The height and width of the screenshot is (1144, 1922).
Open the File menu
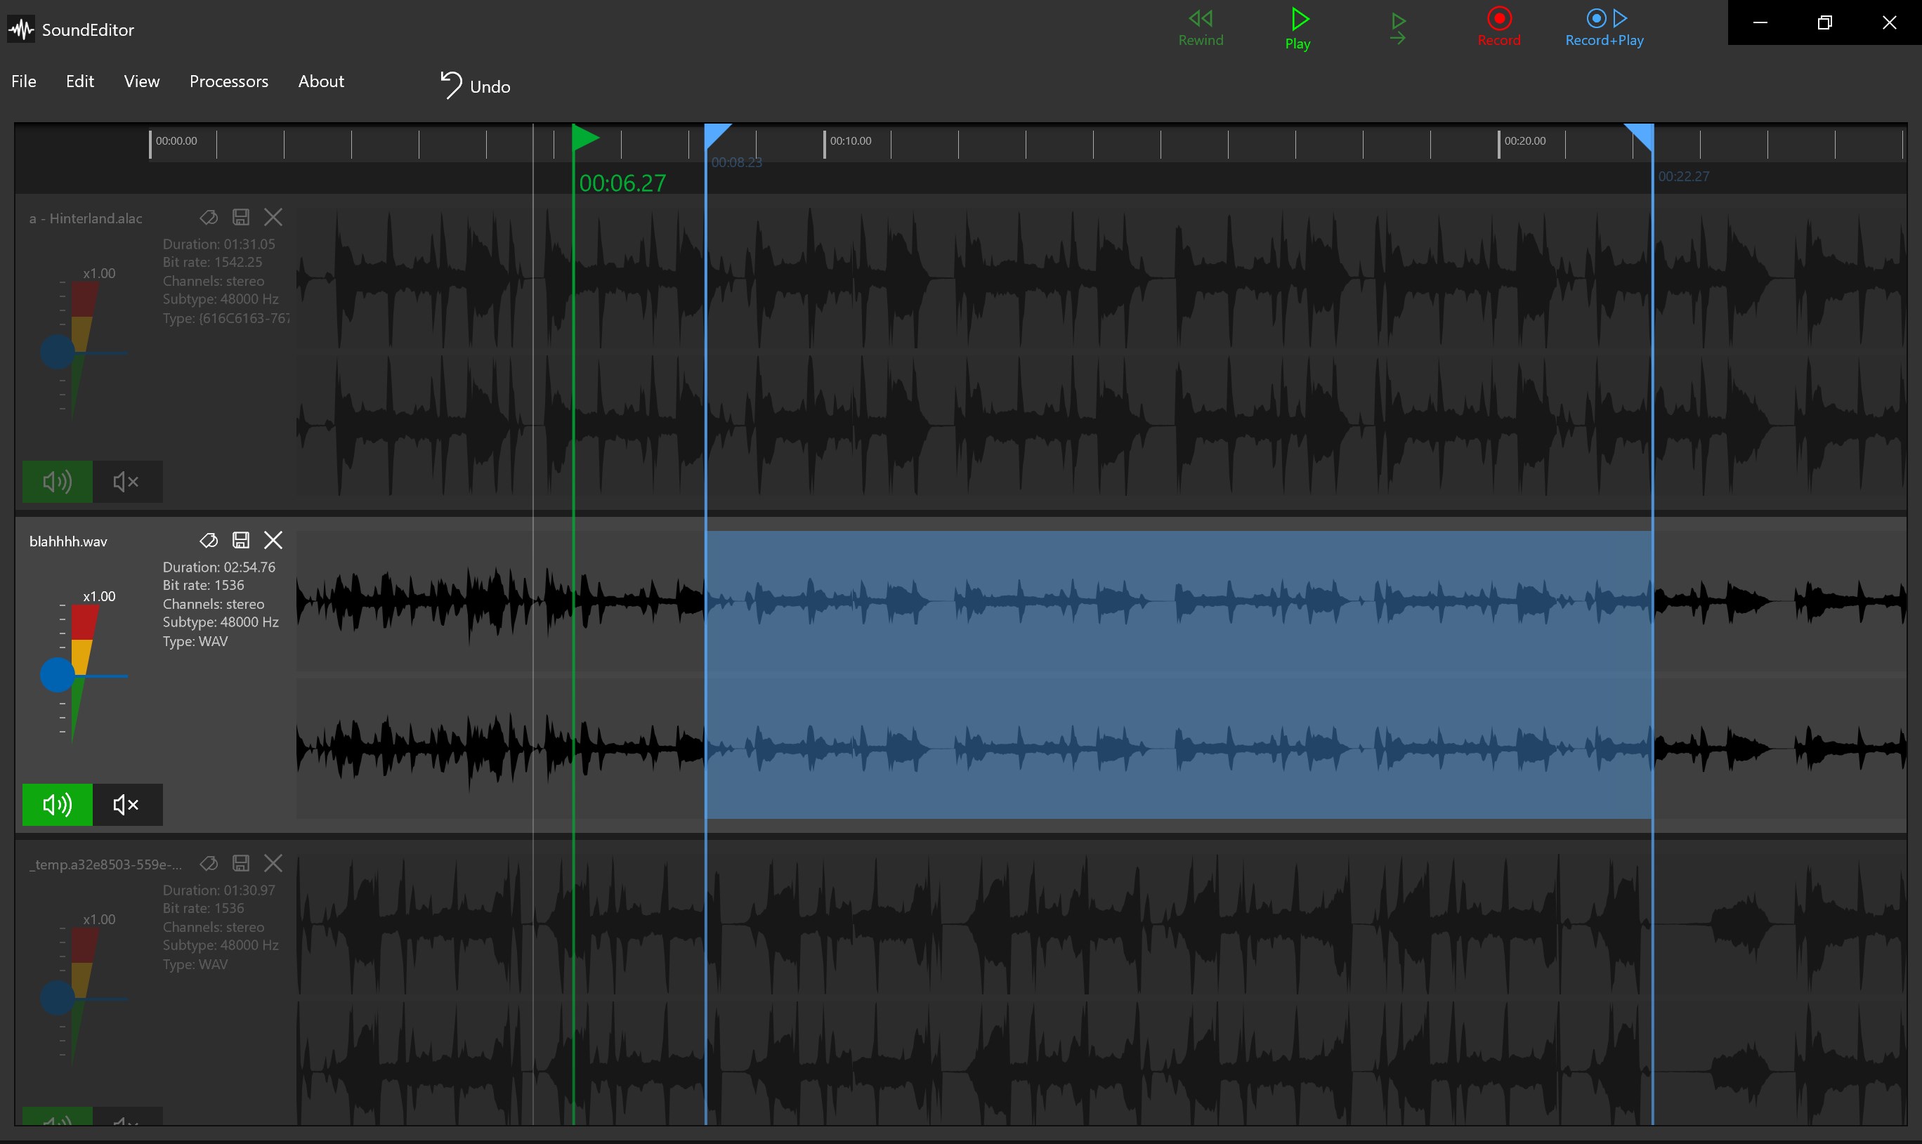(23, 81)
